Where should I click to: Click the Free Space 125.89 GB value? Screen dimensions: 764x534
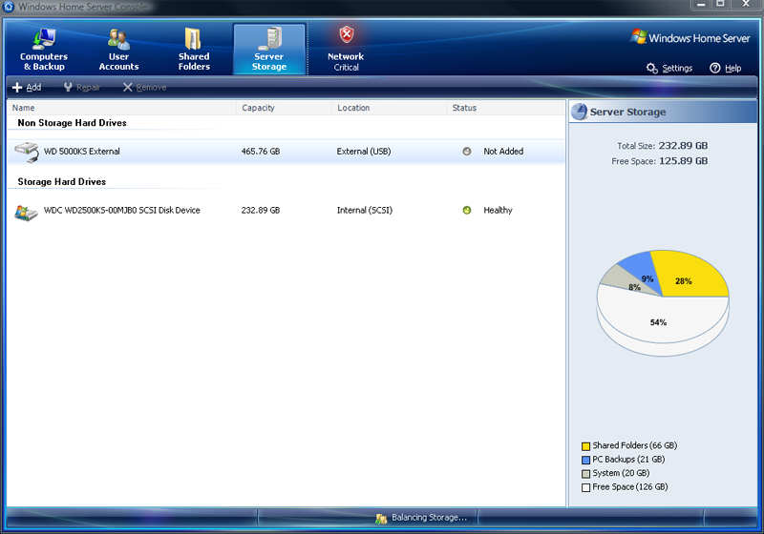[683, 161]
